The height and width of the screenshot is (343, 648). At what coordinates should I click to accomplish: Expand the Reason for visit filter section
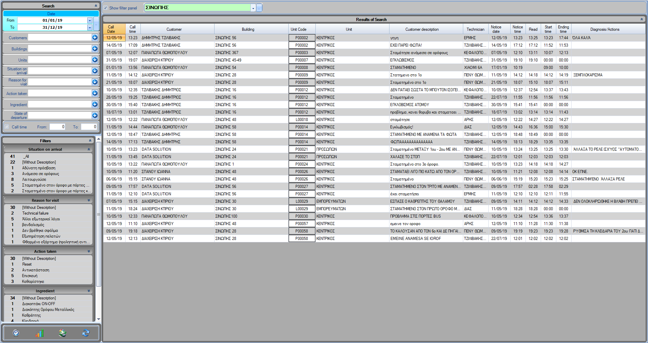89,200
